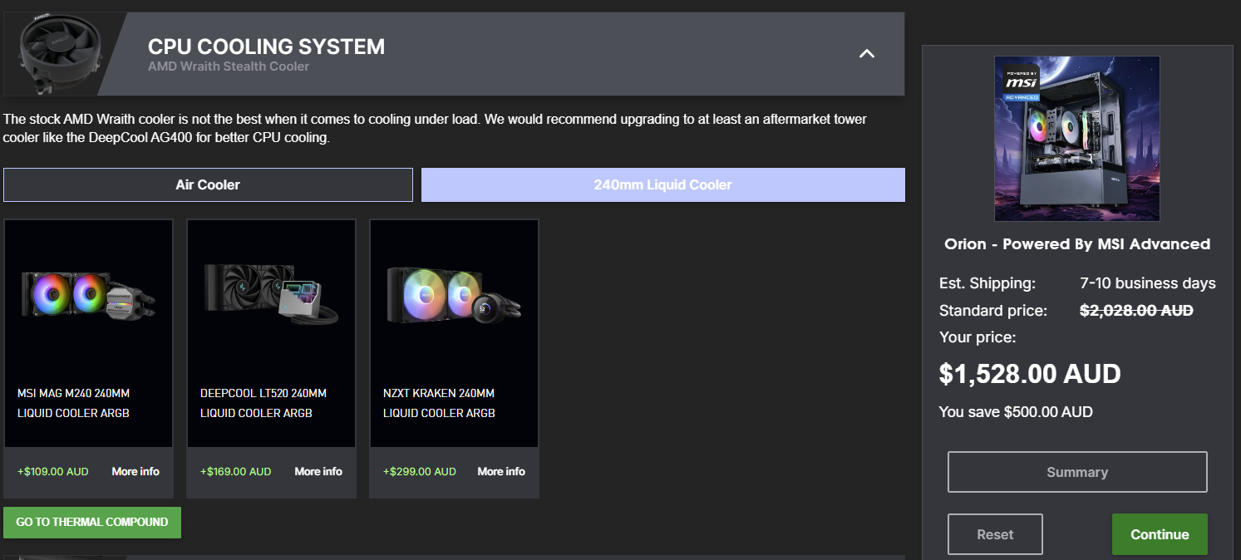
Task: Click the 7-10 business days shipping estimate
Action: click(1148, 283)
